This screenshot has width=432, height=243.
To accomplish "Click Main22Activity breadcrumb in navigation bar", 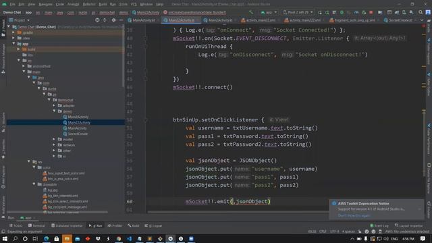I will [x=146, y=12].
